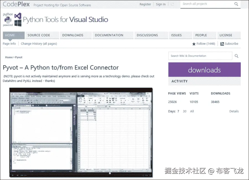This screenshot has width=249, height=180.
Task: Click the ACTIVITY section header
Action: pyautogui.click(x=204, y=81)
